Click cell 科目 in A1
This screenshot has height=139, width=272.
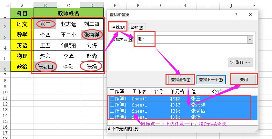22,13
